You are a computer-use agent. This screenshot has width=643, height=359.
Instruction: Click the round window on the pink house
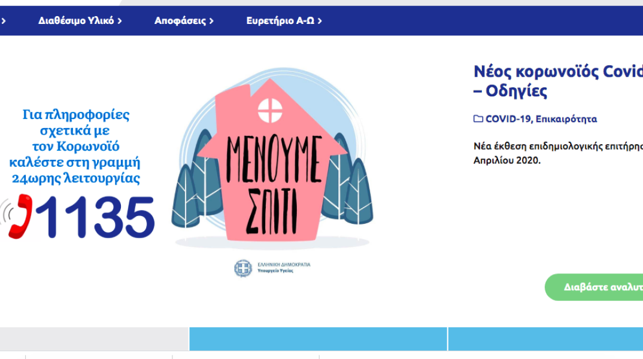click(x=270, y=111)
